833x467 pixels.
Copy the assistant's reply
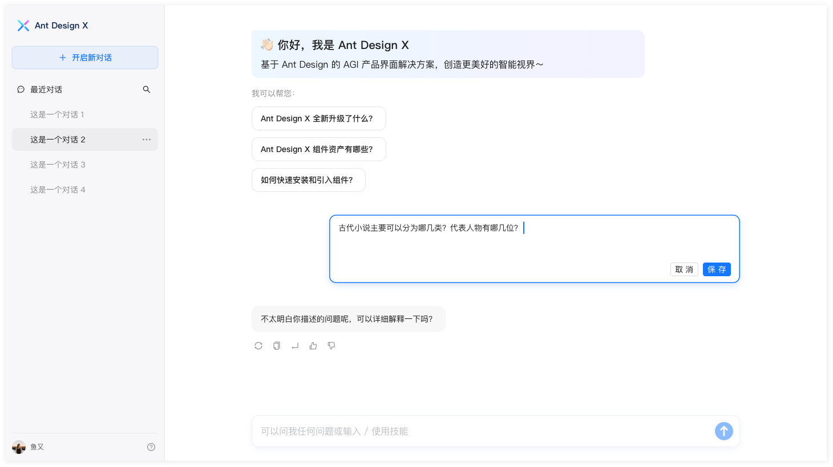[277, 346]
